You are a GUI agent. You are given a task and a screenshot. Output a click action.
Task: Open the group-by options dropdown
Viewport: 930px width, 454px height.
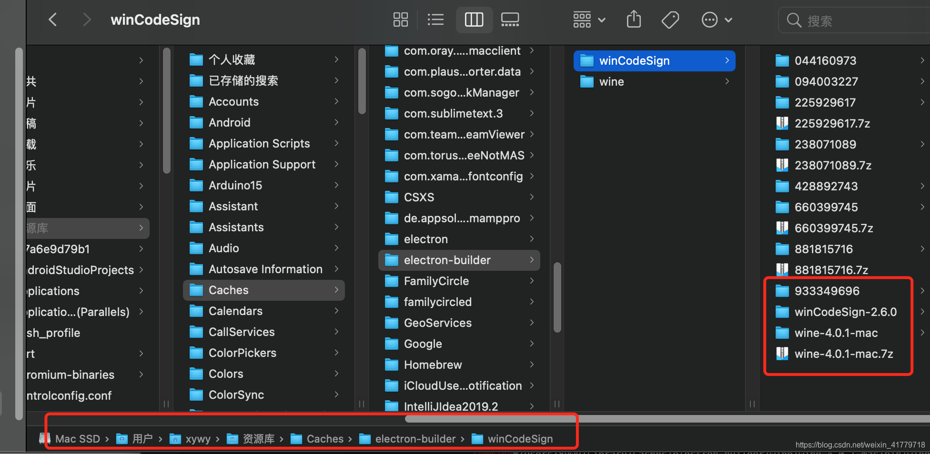589,20
